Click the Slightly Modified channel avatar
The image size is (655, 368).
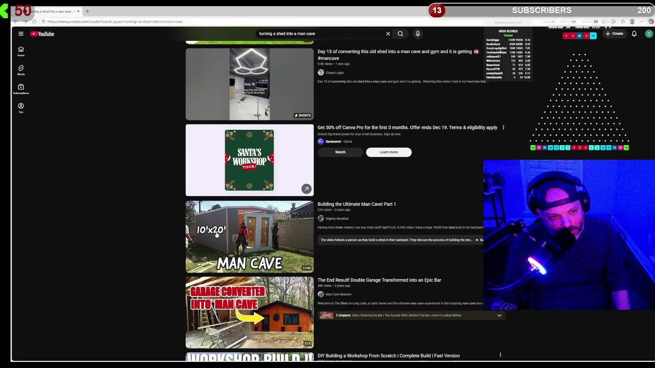[x=320, y=218]
